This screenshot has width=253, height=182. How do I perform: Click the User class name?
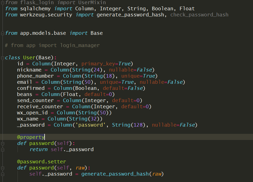pos(29,58)
